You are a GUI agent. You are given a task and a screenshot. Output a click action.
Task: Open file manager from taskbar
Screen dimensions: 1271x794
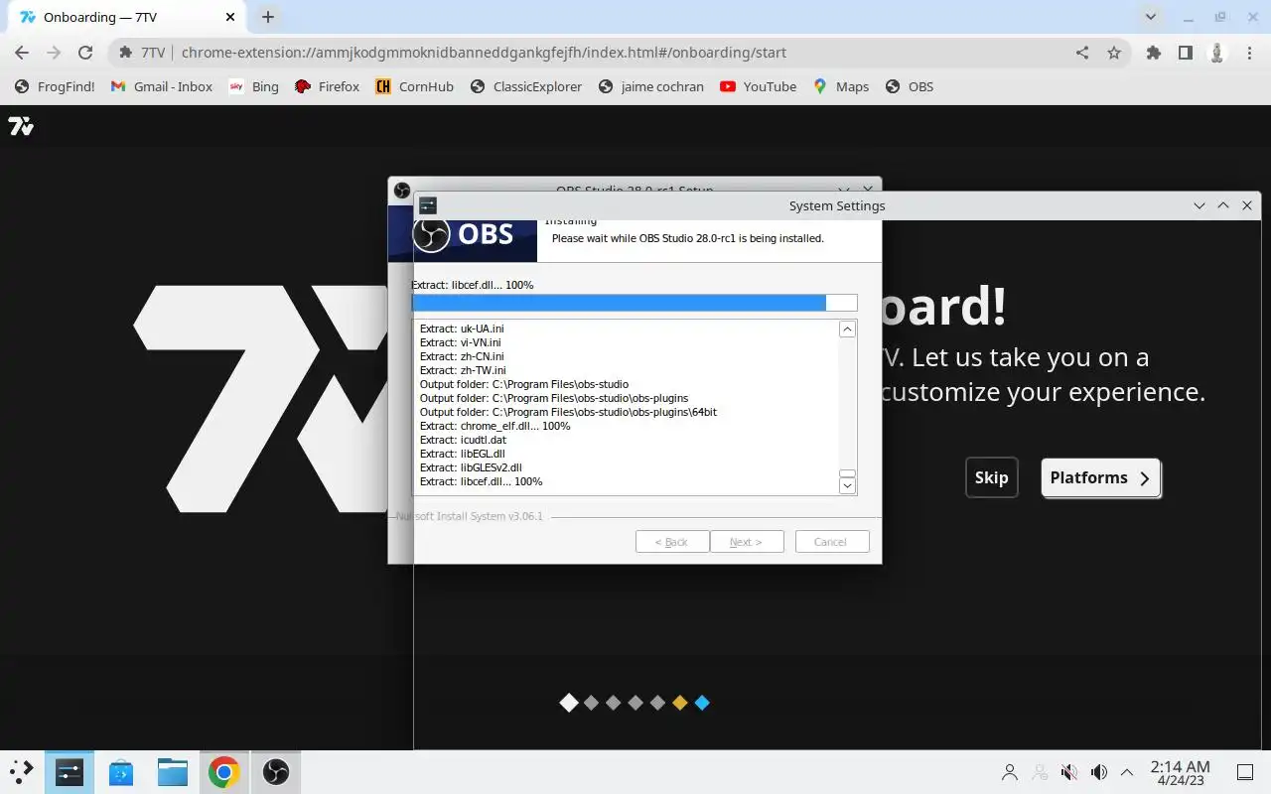point(173,771)
